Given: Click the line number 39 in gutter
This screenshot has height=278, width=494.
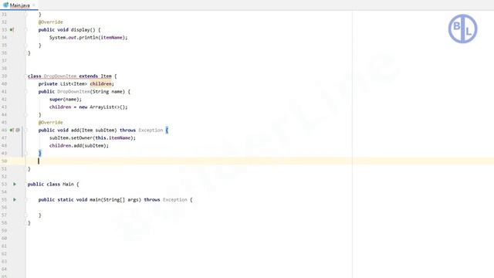Looking at the screenshot, I should coord(4,76).
